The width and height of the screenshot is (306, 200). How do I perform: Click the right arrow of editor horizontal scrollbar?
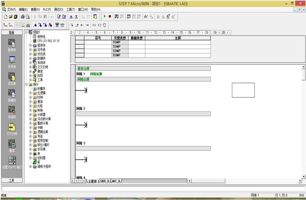coord(300,181)
